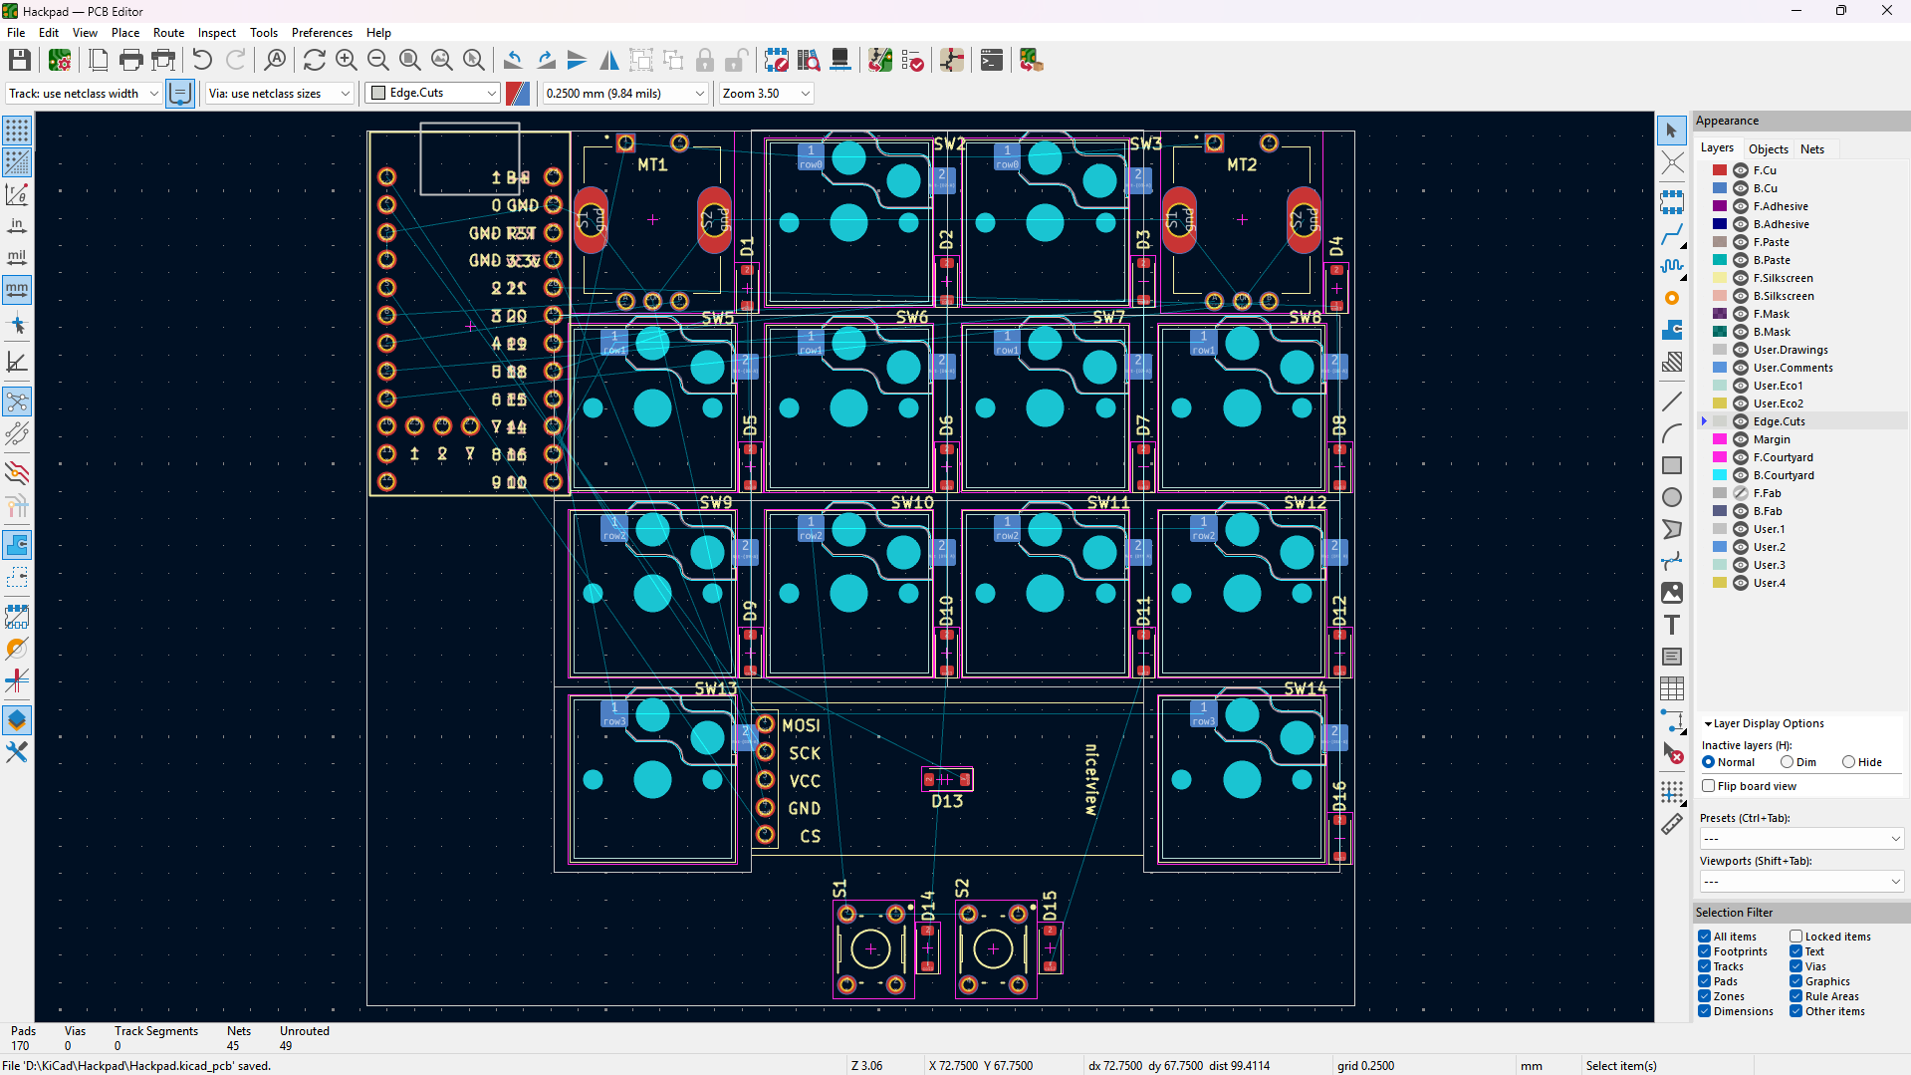Switch working units to millimeters

click(16, 290)
